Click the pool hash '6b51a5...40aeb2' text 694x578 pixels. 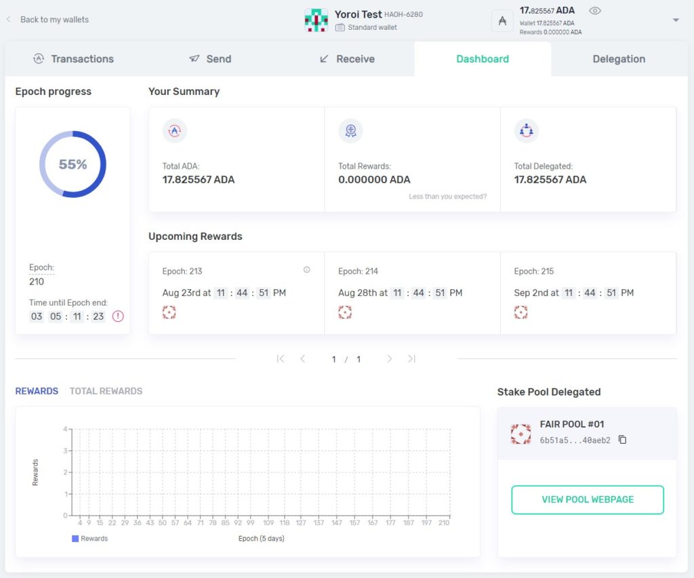pyautogui.click(x=575, y=440)
